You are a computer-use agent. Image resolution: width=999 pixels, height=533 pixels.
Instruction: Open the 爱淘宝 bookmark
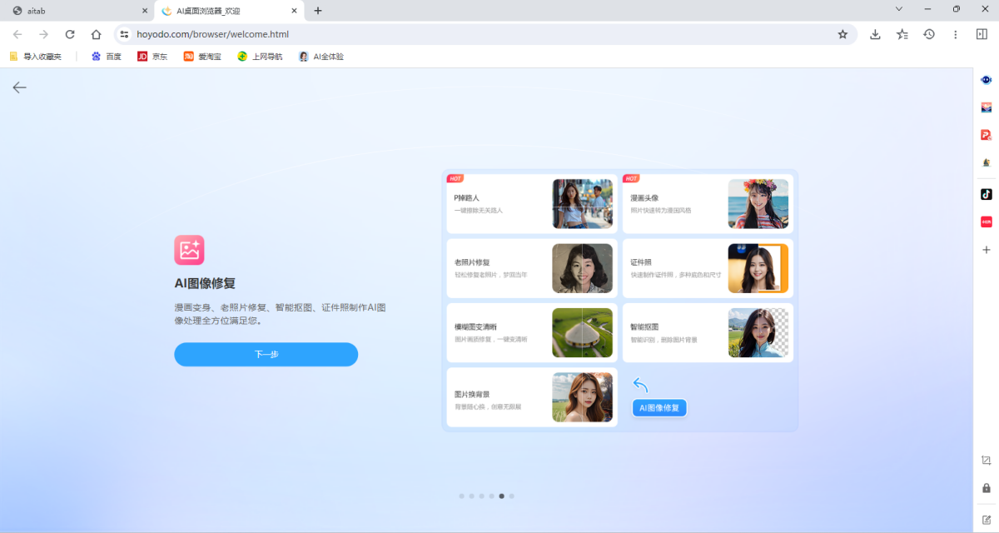point(202,57)
